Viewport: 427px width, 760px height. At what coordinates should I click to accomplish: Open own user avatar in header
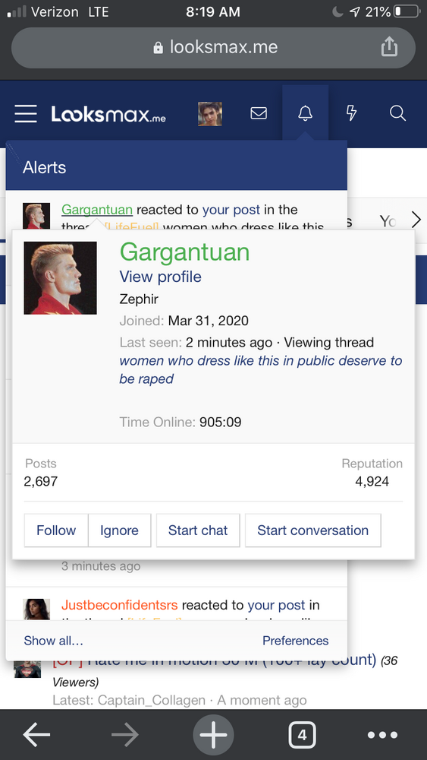click(210, 114)
